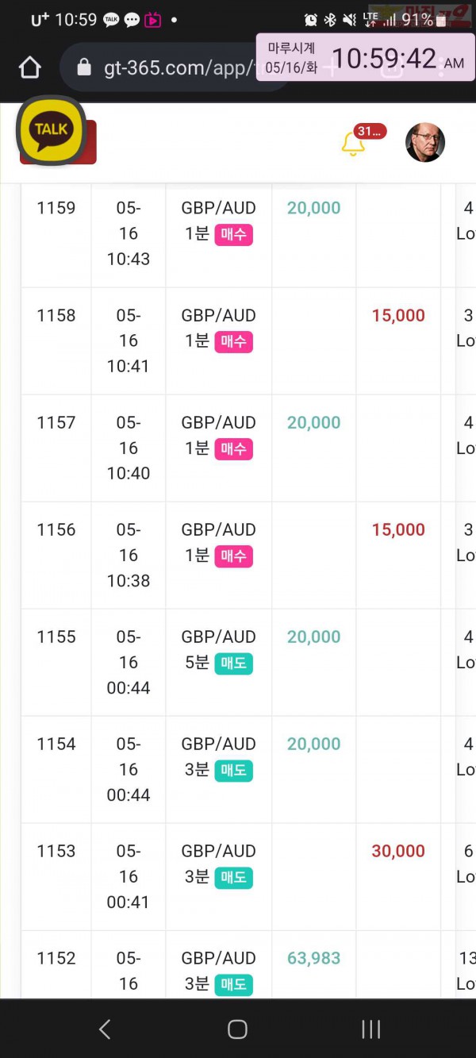Tap the browser home icon
The height and width of the screenshot is (1058, 476).
pos(29,68)
